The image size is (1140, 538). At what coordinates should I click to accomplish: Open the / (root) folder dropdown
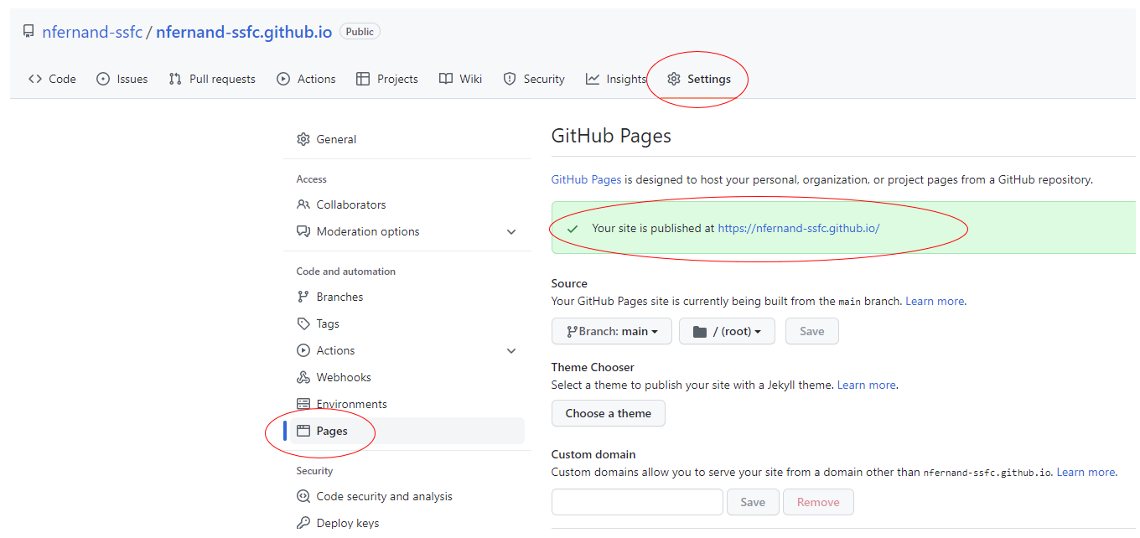point(727,331)
